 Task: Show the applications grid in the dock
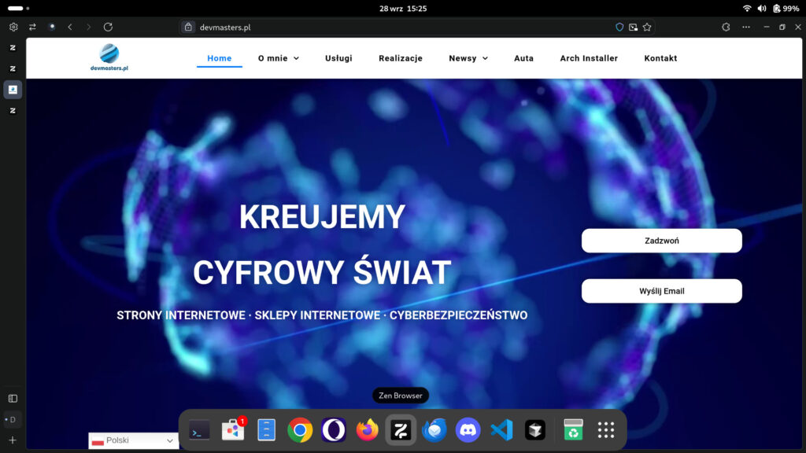605,430
